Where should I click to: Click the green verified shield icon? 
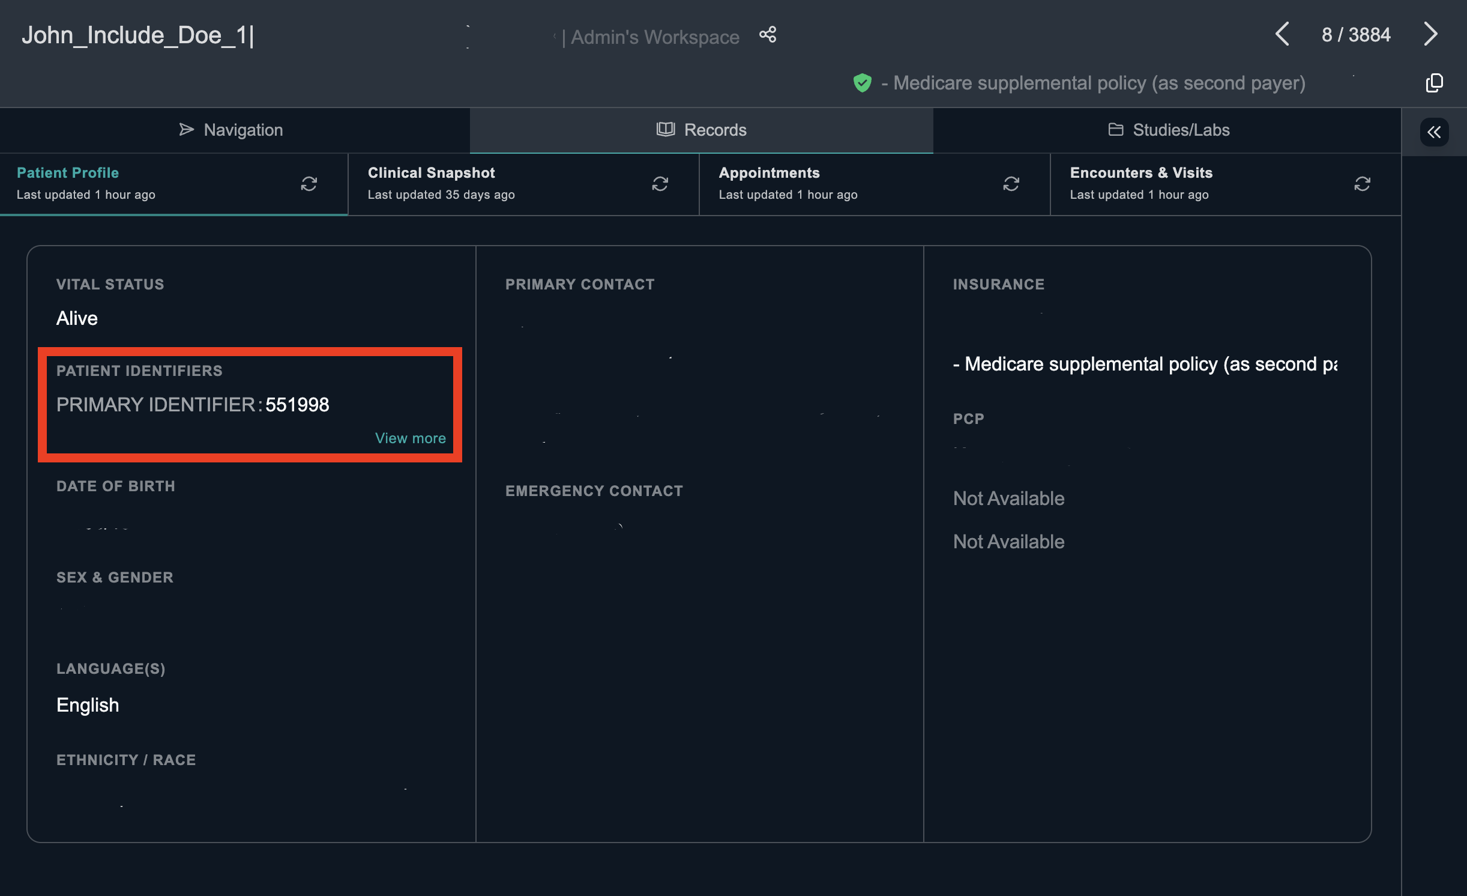coord(862,83)
